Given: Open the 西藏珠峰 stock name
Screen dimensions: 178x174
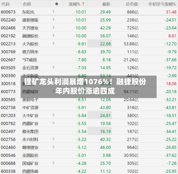Looking at the screenshot, I should [x=30, y=171].
